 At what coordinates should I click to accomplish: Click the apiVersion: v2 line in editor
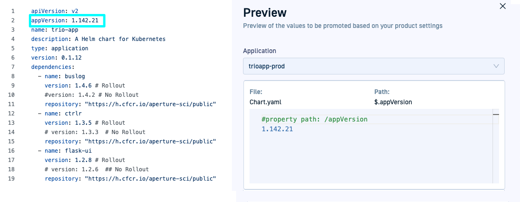(52, 11)
